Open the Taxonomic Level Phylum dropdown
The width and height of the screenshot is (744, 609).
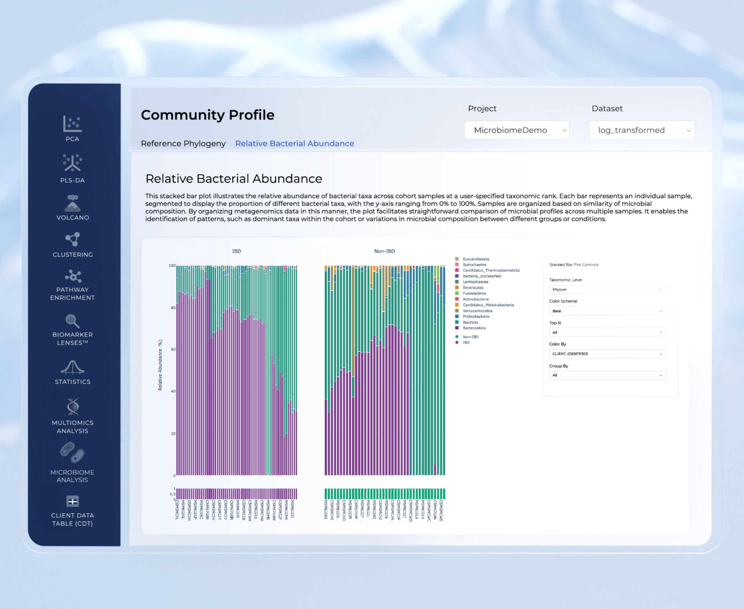coord(607,289)
